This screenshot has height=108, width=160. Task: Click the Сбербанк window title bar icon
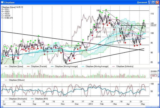tap(2, 2)
